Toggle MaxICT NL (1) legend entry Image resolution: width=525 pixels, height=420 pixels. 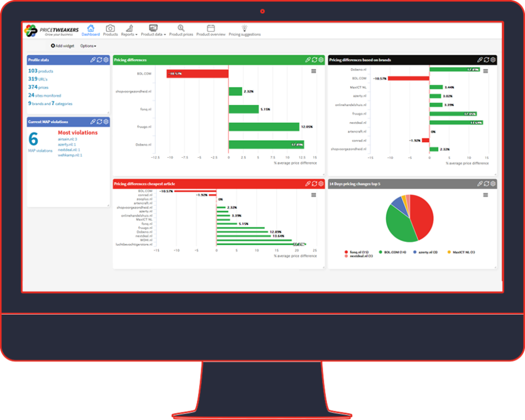click(461, 252)
